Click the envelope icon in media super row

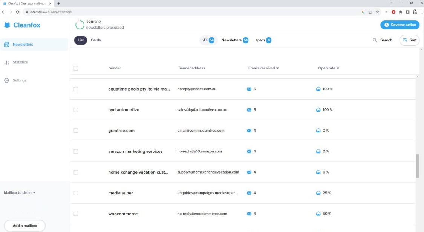pos(249,193)
